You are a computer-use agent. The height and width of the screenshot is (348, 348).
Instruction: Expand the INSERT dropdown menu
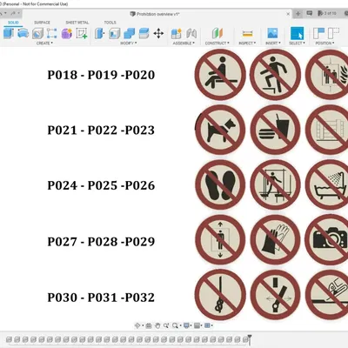(273, 43)
